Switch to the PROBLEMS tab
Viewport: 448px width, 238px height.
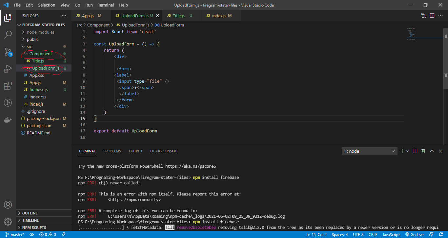pyautogui.click(x=112, y=151)
